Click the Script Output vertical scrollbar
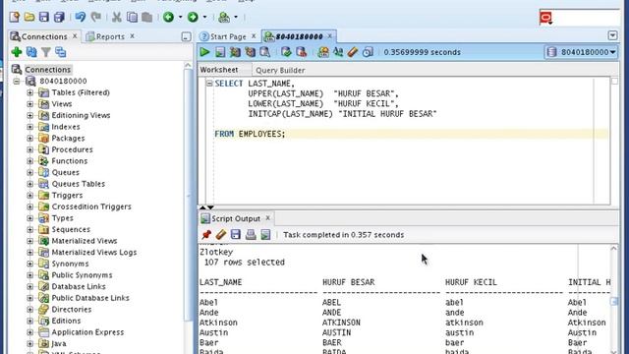The height and width of the screenshot is (354, 629). pos(613,301)
